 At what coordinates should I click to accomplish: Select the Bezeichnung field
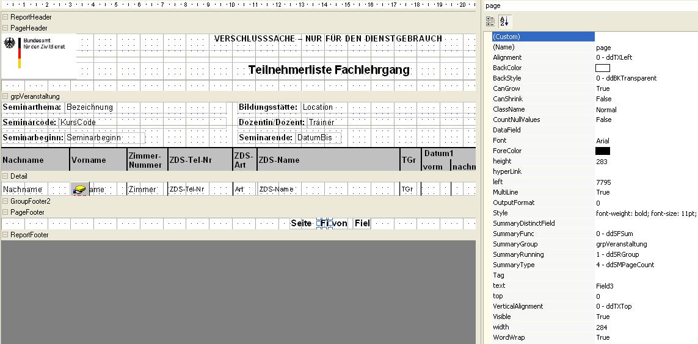pos(145,107)
